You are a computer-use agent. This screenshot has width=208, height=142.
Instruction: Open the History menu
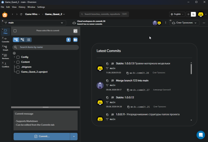click(x=22, y=7)
